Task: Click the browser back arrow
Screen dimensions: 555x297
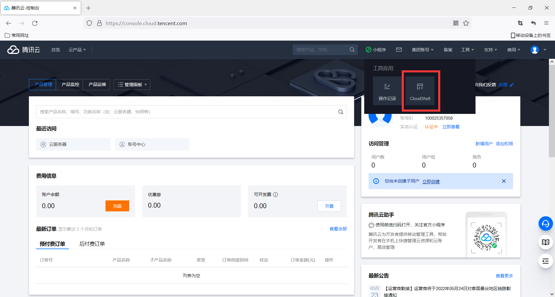Action: [9, 23]
